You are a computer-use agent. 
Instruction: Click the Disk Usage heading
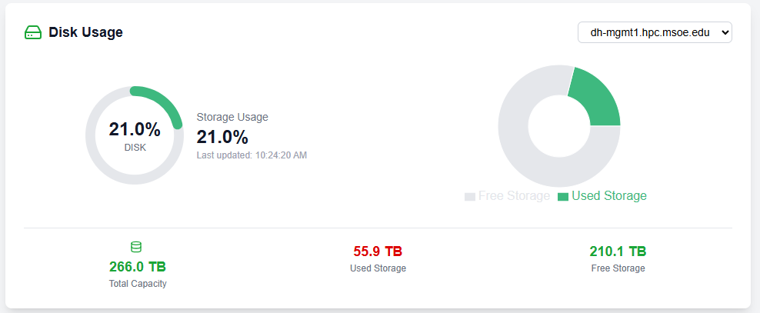coord(85,32)
